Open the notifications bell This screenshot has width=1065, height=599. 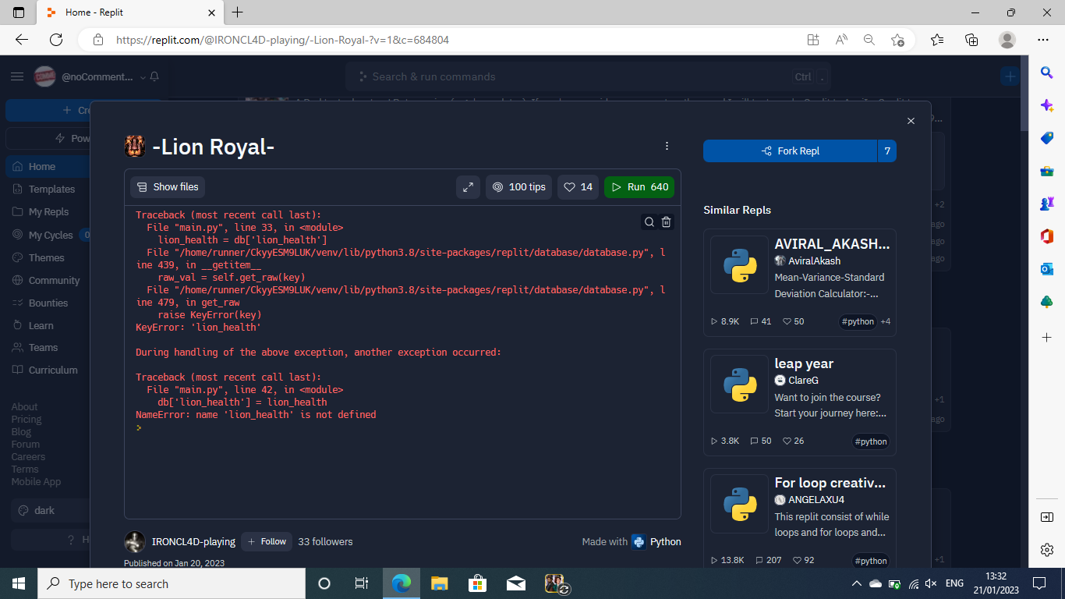pyautogui.click(x=154, y=76)
